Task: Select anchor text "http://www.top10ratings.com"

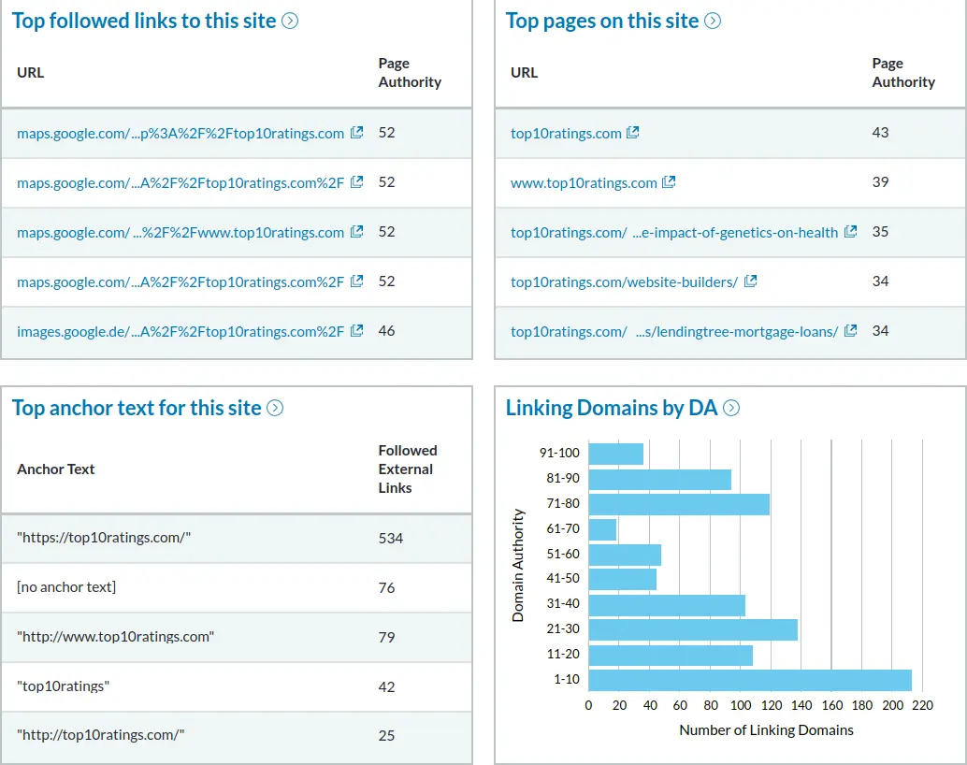Action: click(115, 637)
